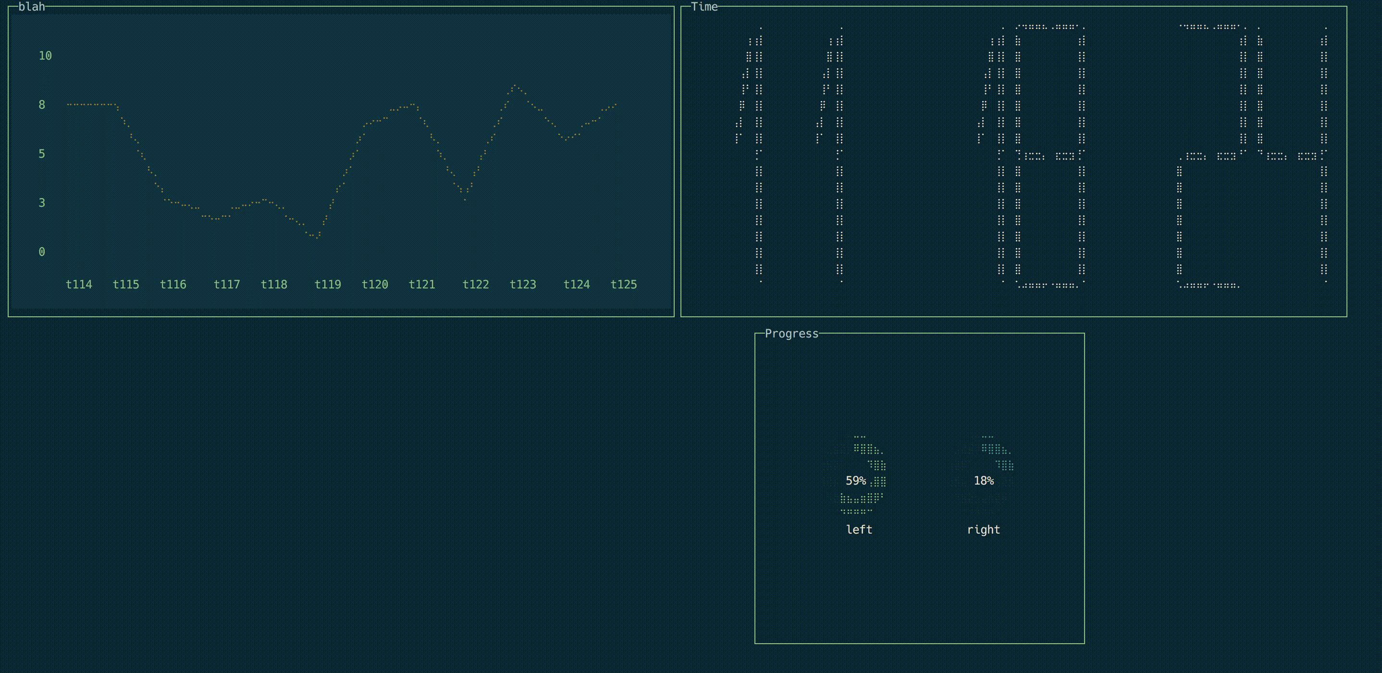1382x673 pixels.
Task: Click the 'left' donut caption
Action: (x=859, y=530)
